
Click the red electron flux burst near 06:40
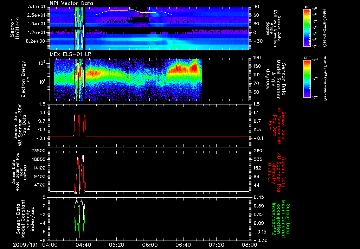(x=183, y=68)
